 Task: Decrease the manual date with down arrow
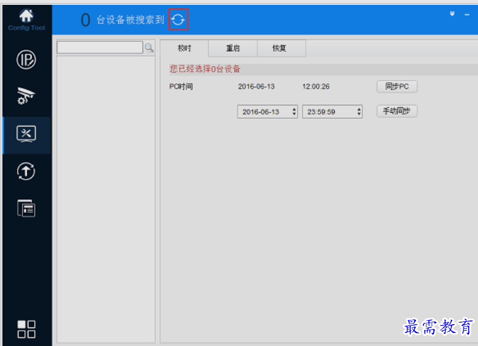coord(294,114)
